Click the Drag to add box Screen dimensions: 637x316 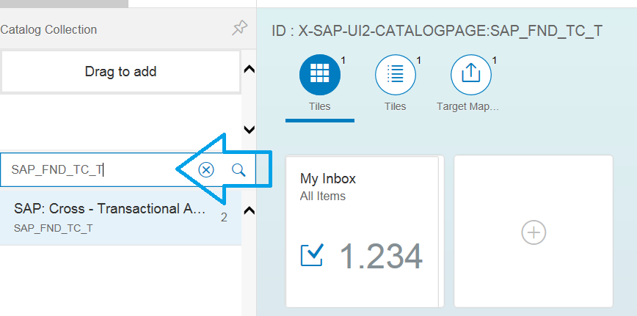coord(120,71)
